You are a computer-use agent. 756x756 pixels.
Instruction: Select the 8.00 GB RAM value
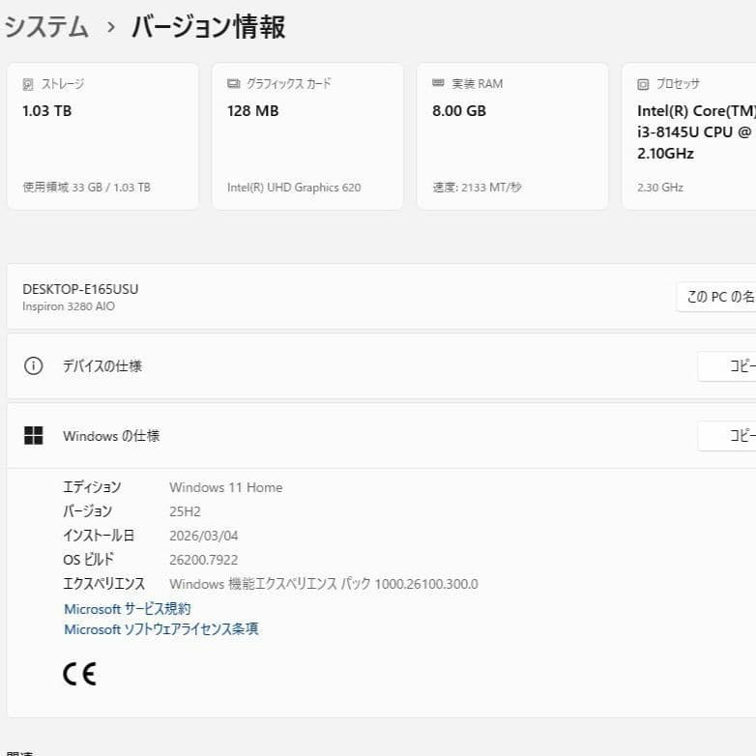click(x=459, y=111)
